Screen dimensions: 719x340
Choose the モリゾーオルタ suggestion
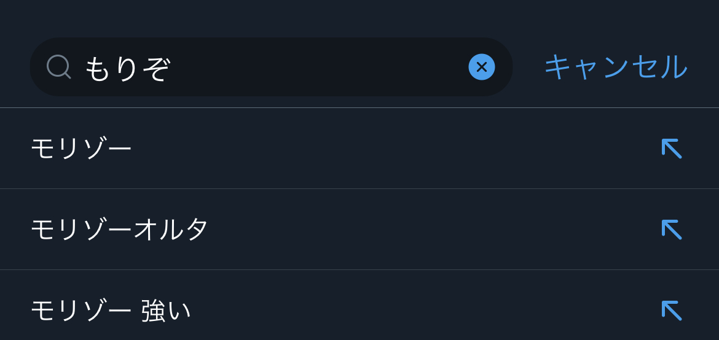[x=120, y=230]
